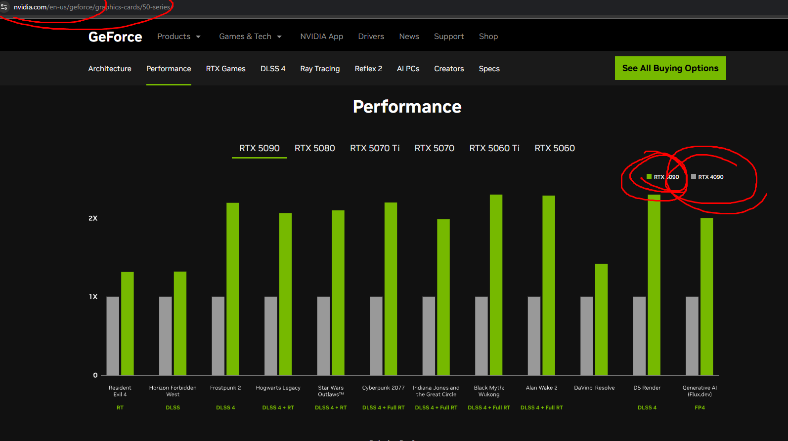Open the NVIDIA App page
This screenshot has height=441, width=788.
322,37
